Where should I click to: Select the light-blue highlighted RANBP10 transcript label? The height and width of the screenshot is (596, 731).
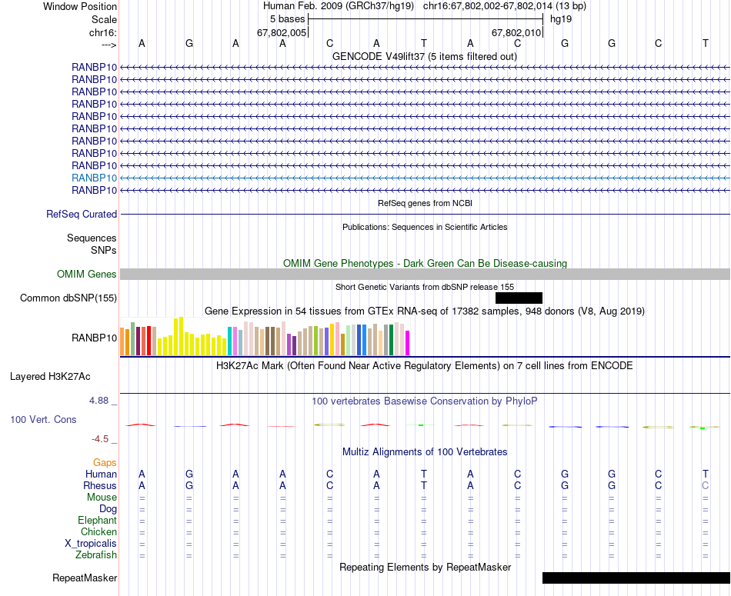point(94,178)
